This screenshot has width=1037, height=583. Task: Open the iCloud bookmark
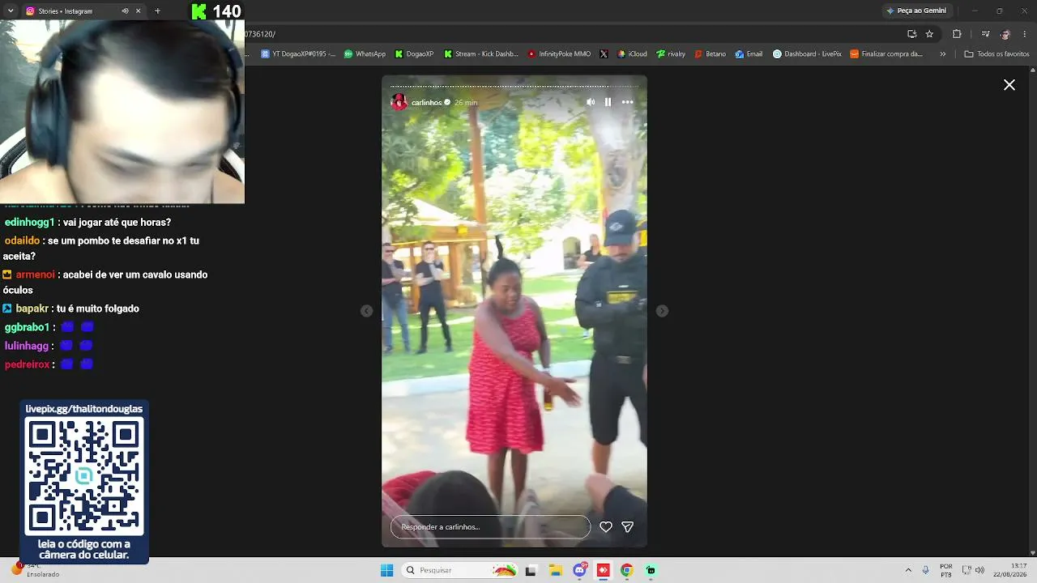point(632,54)
